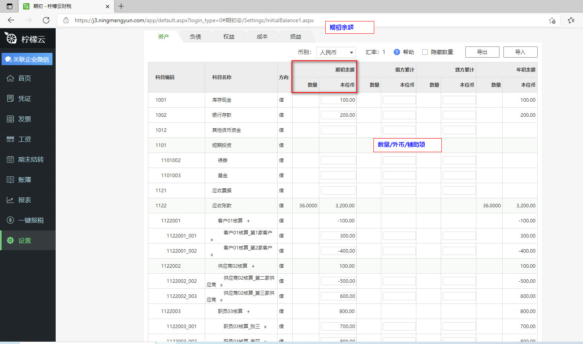
Task: Click the 导出 export button
Action: coord(482,52)
